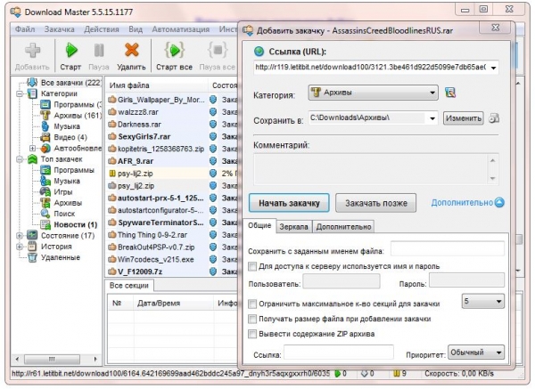This screenshot has height=389, width=535.
Task: Click the save with given filename field
Action: tap(448, 248)
